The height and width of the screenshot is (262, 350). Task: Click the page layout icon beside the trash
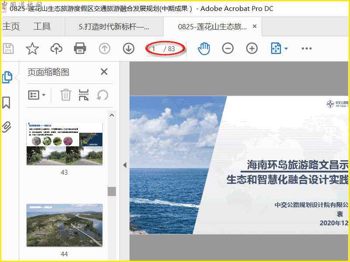pos(84,95)
